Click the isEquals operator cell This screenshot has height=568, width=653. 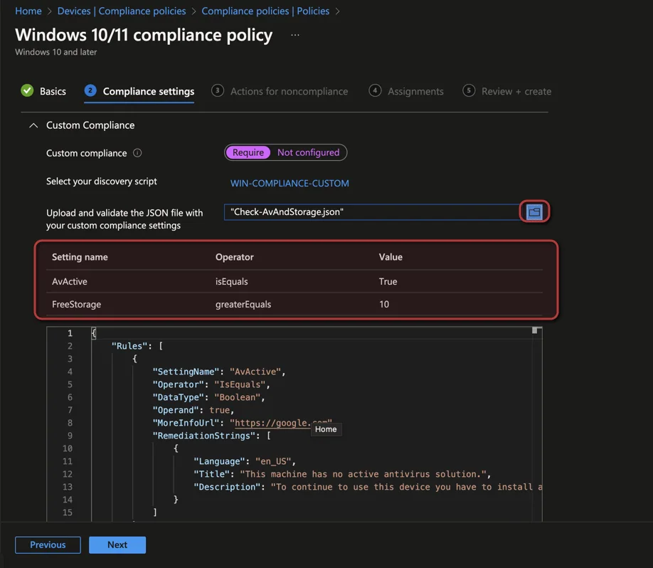(x=232, y=282)
